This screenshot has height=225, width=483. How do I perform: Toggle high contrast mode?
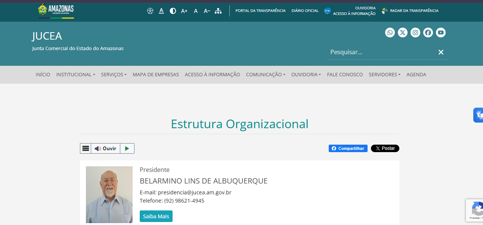click(x=173, y=11)
